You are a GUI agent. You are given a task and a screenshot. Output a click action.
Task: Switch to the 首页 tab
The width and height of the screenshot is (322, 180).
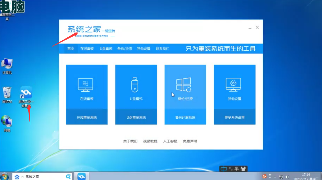pos(70,48)
